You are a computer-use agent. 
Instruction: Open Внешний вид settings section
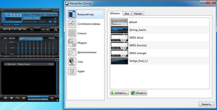point(85,14)
